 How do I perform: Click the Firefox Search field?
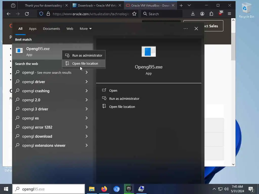[x=162, y=14]
